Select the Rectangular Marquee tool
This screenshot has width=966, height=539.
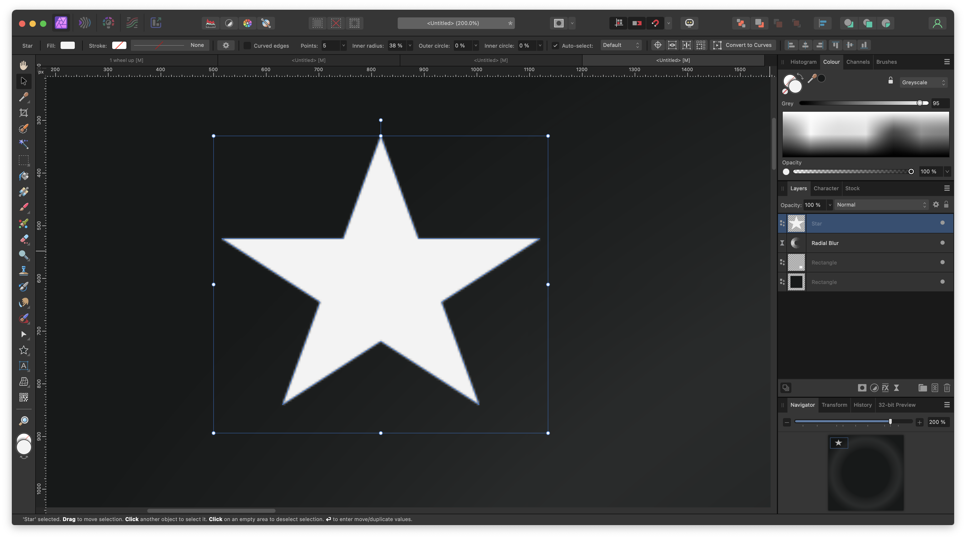click(x=24, y=160)
